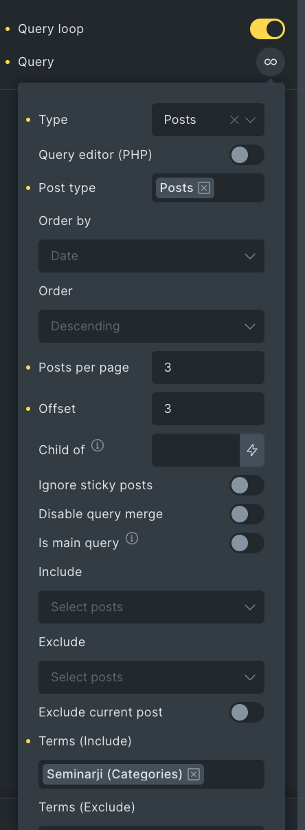Enable the Query editor (PHP) toggle

247,155
